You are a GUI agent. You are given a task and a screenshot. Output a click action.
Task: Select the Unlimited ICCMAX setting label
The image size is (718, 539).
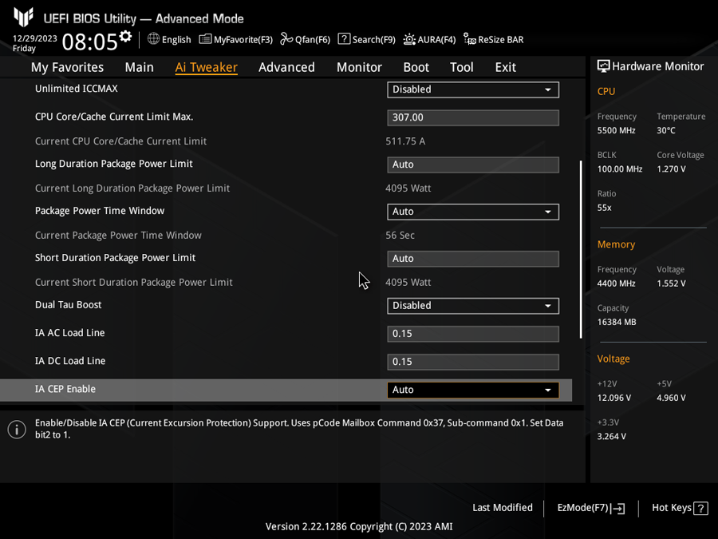[x=77, y=89]
